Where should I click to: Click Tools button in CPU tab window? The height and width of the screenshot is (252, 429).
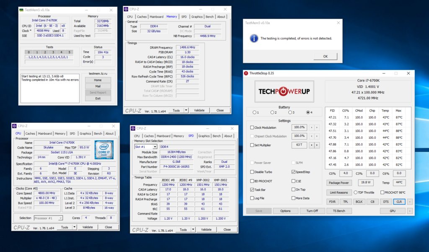point(65,227)
